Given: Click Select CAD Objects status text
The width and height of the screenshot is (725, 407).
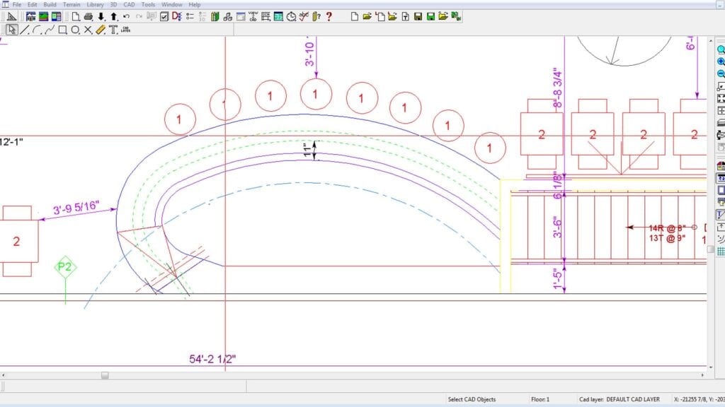Looking at the screenshot, I should point(472,399).
